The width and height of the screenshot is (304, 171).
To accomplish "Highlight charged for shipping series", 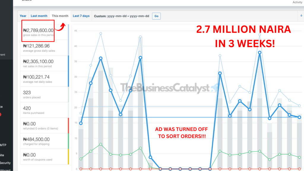I will click(x=45, y=141).
